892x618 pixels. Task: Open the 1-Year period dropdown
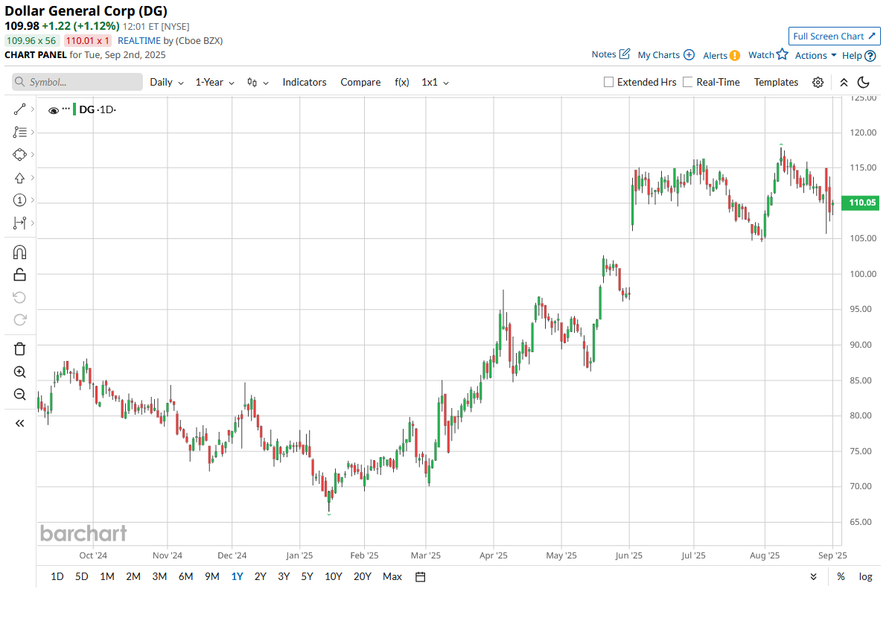coord(215,83)
